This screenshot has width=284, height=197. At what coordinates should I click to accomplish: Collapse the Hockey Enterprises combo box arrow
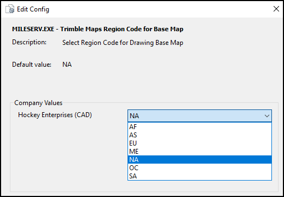coord(267,116)
